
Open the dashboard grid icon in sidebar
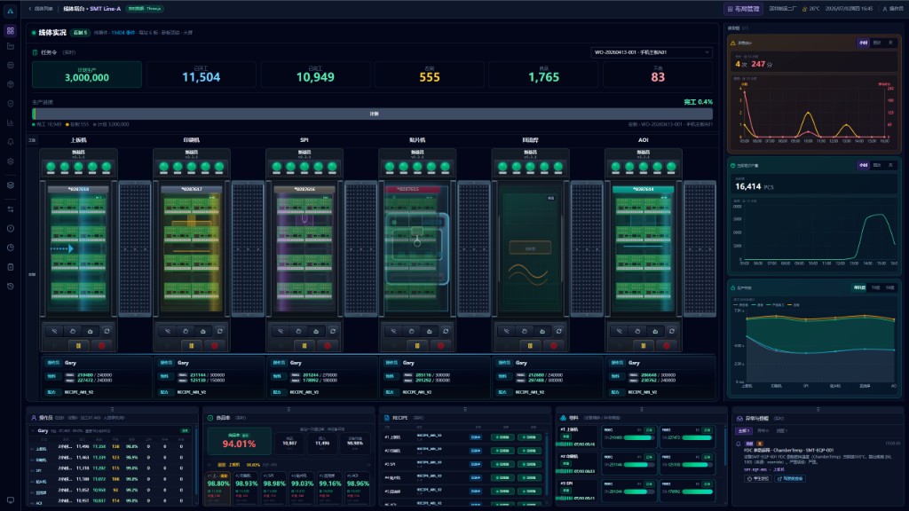pos(11,31)
